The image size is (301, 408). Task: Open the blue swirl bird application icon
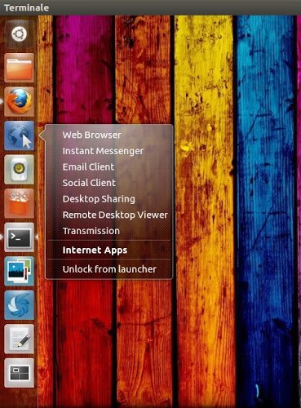pos(19,305)
